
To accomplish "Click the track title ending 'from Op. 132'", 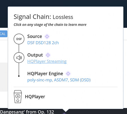I will (x=27, y=112).
